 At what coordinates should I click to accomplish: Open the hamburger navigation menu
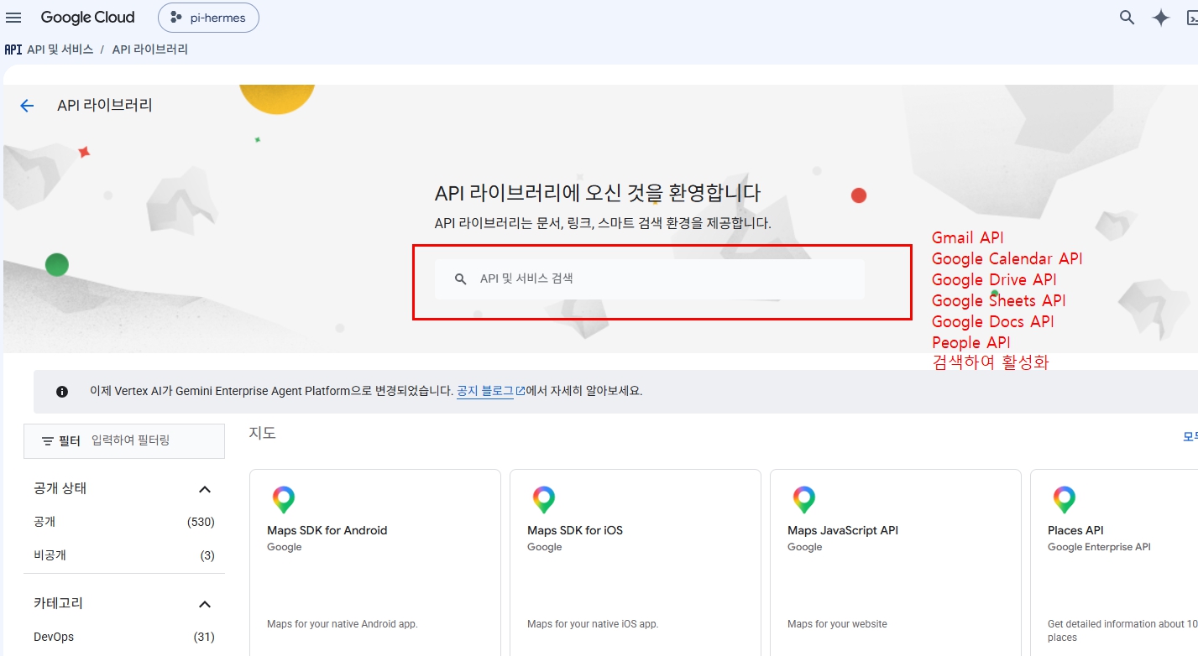point(13,18)
